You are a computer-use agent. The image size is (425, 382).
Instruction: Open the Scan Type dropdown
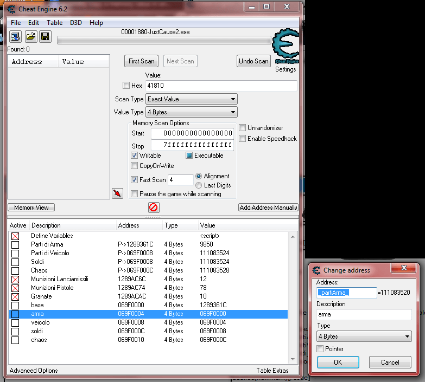tap(192, 99)
